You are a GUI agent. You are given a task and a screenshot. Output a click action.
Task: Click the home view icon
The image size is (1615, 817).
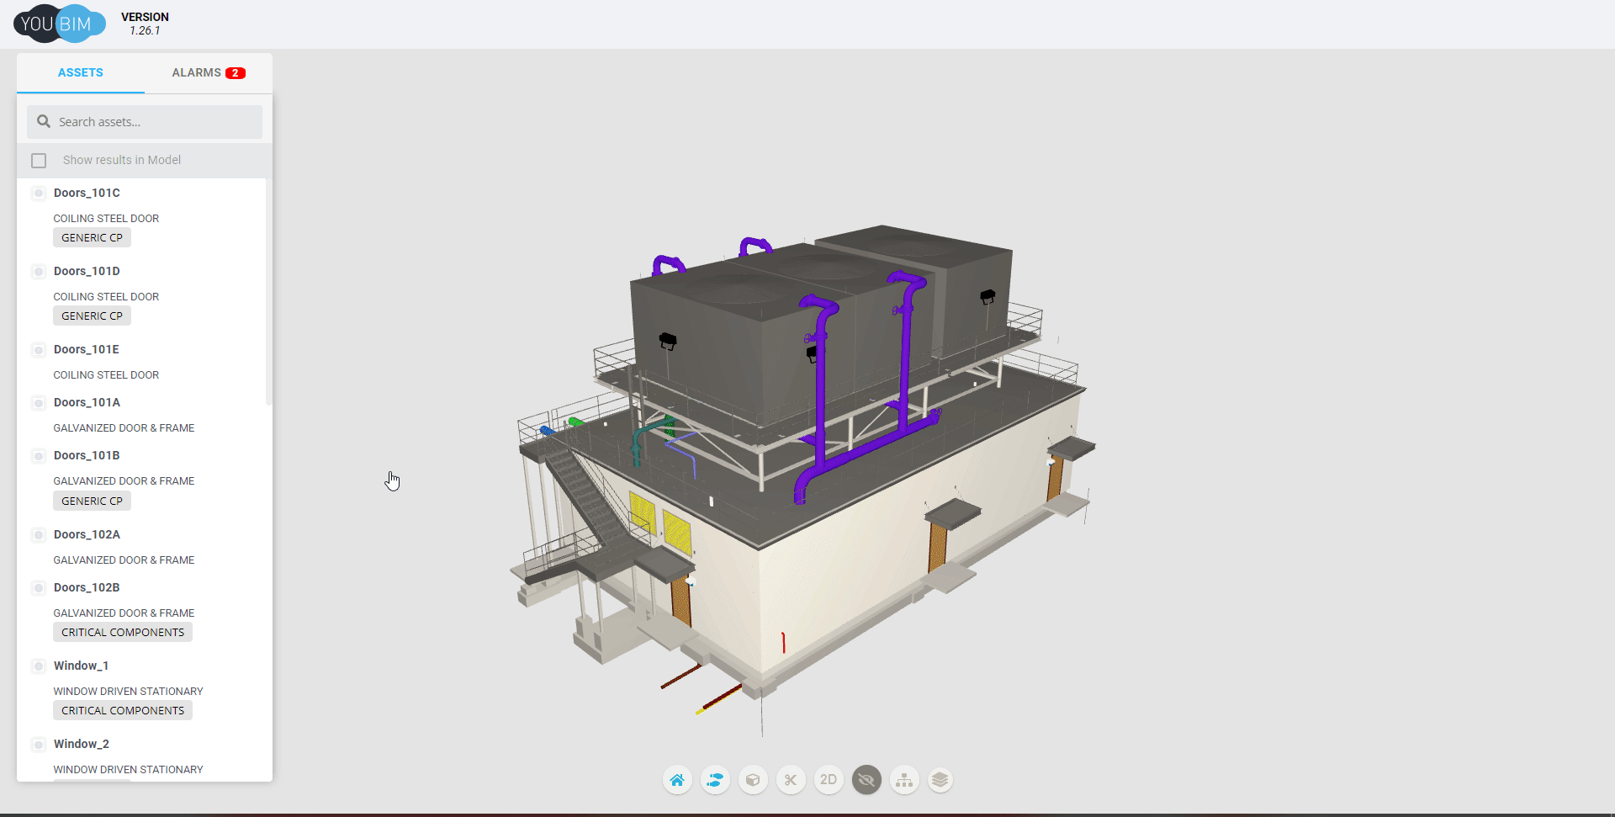tap(677, 780)
